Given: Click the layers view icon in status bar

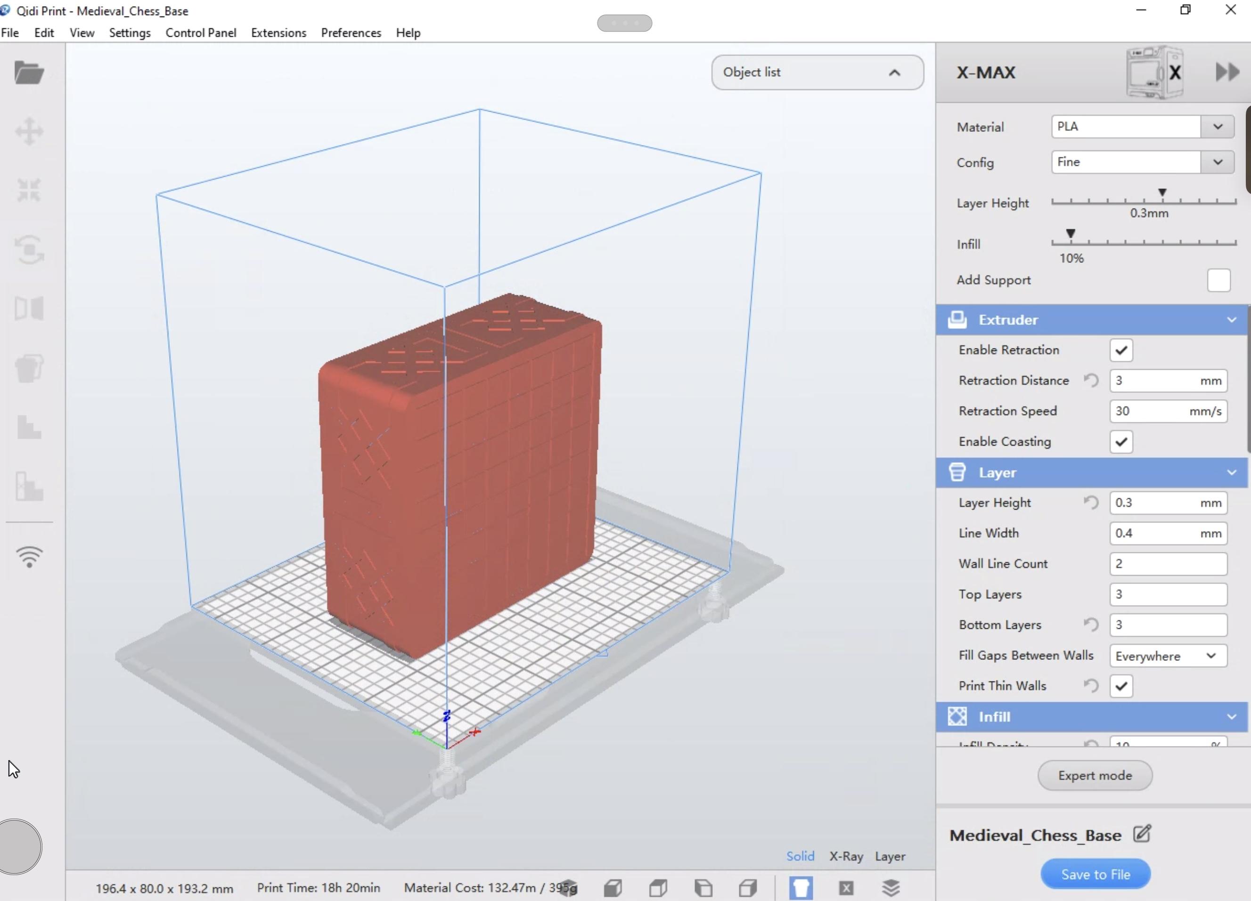Looking at the screenshot, I should click(891, 887).
